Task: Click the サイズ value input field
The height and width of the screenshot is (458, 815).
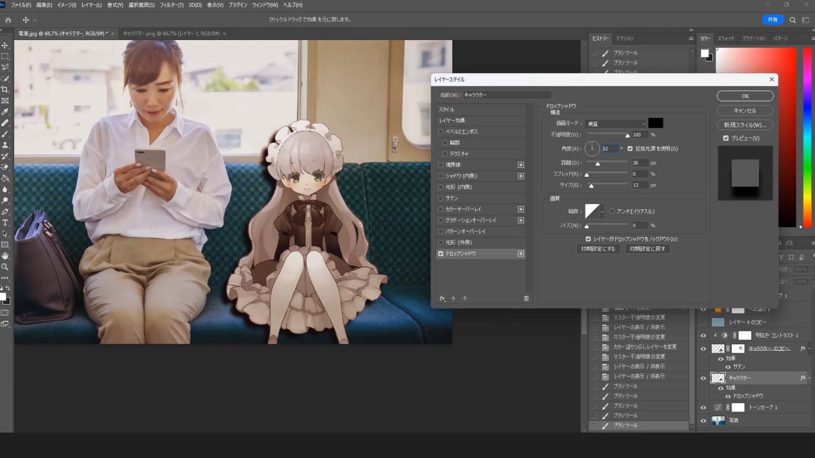Action: (640, 185)
